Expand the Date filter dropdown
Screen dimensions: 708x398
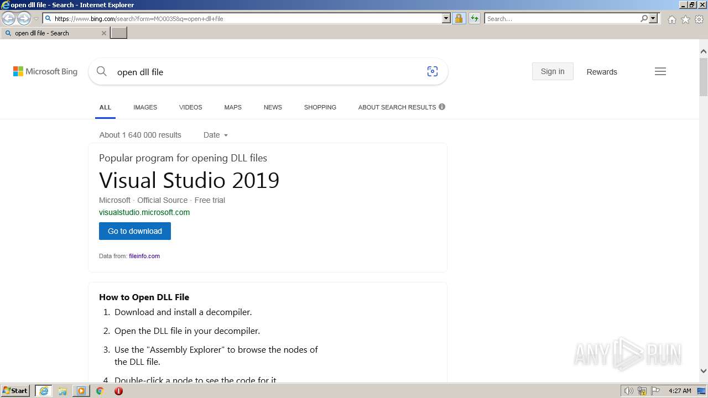[x=215, y=135]
